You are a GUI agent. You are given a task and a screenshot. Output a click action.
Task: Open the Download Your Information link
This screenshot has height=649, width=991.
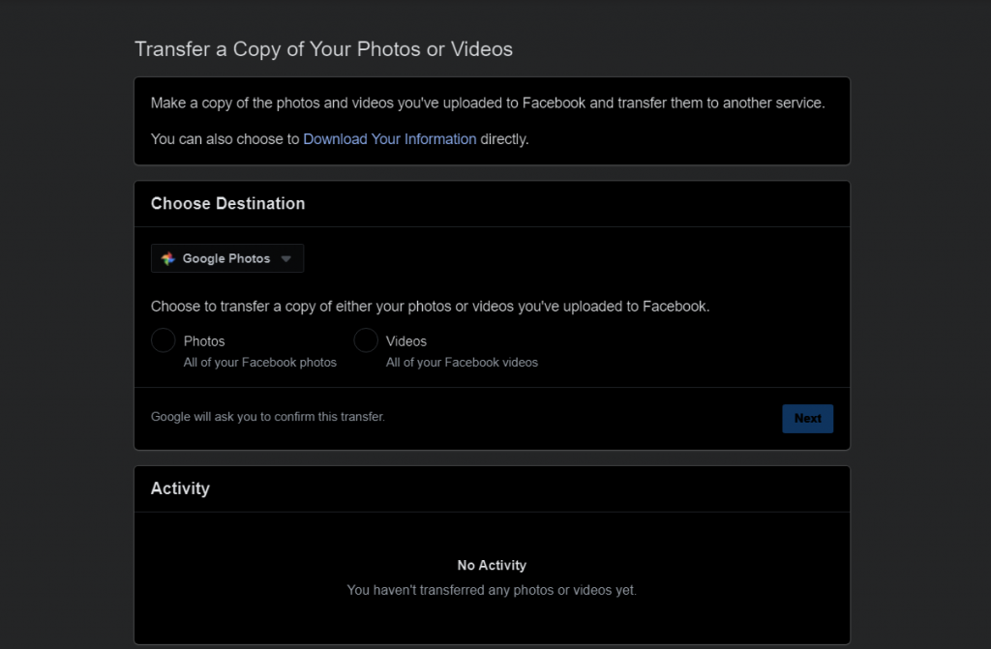point(389,139)
